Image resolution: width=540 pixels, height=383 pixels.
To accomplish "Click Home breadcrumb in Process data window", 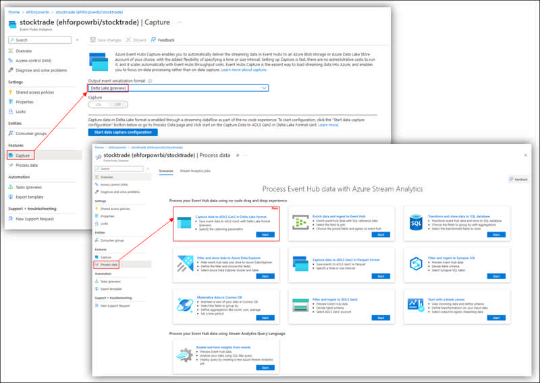I will pos(99,147).
